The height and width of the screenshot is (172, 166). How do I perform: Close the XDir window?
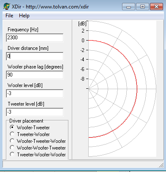point(156,7)
